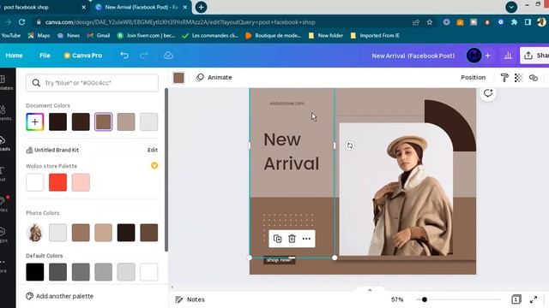
Task: Open the Notes button at bottom
Action: click(190, 299)
